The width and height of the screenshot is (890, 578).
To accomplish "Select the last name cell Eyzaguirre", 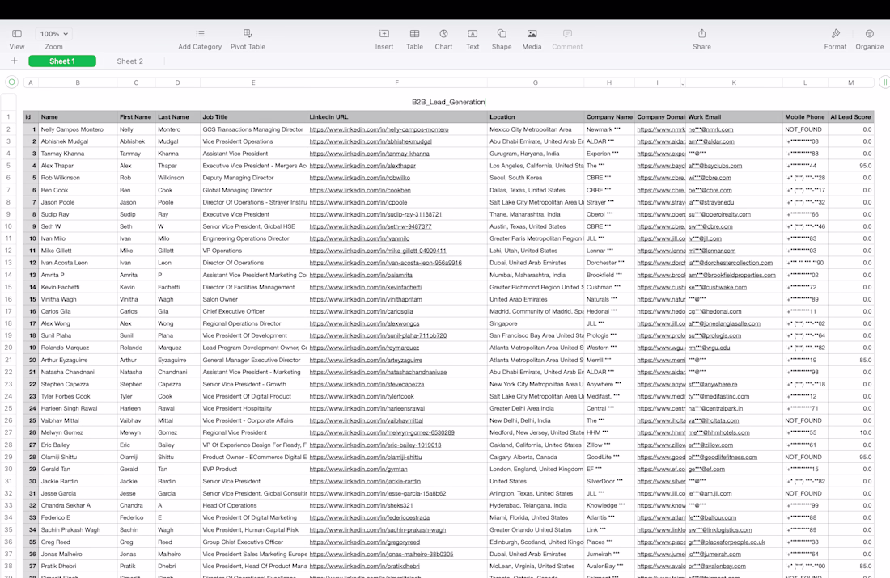I will (178, 360).
